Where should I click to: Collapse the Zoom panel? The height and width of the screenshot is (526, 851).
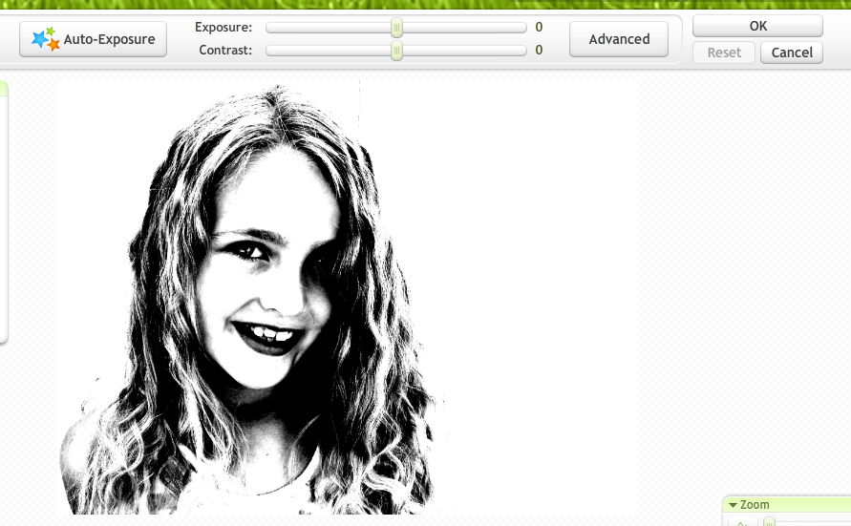point(733,505)
